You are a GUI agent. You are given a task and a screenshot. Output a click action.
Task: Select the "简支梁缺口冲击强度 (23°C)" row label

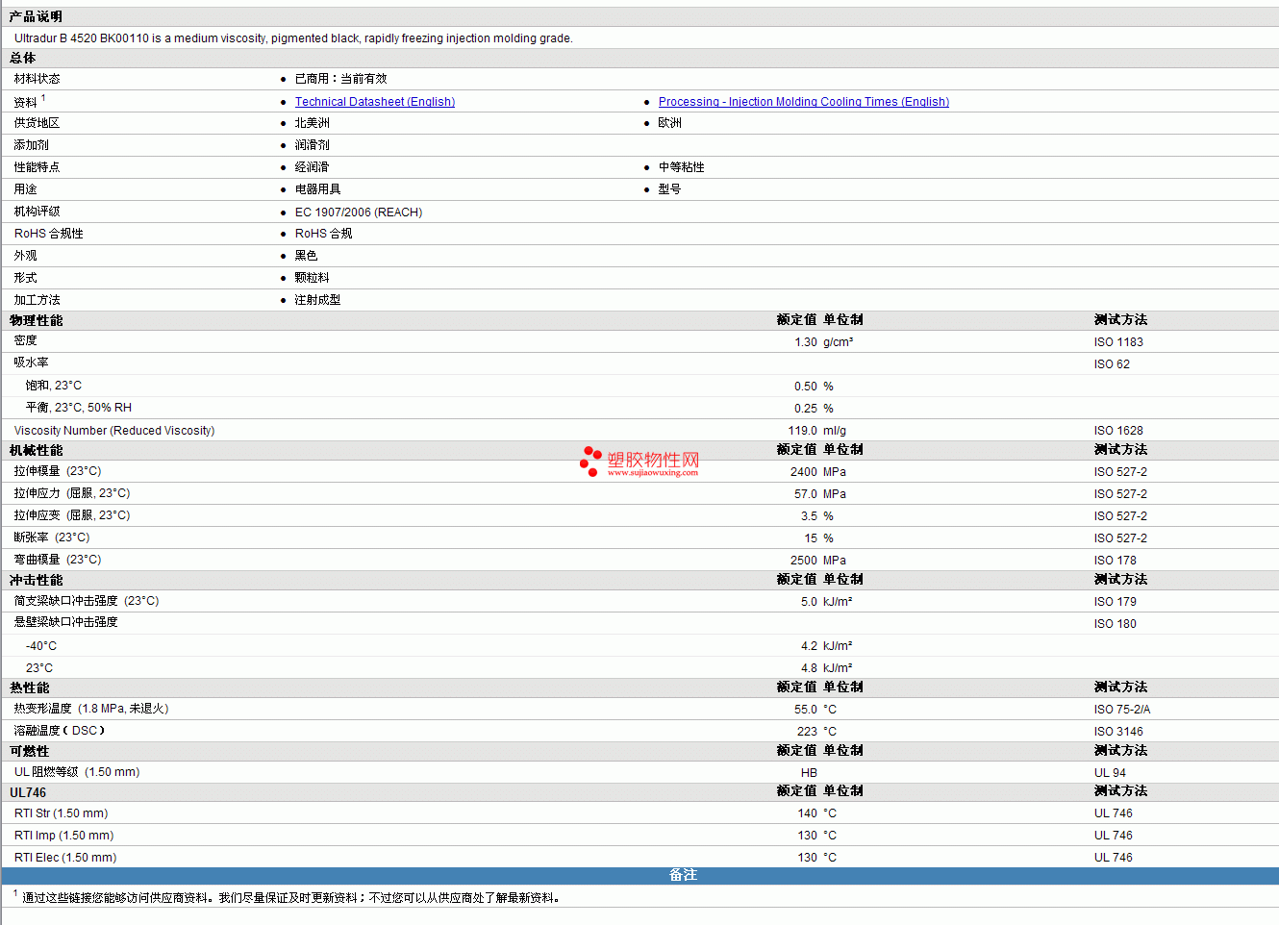[x=87, y=601]
